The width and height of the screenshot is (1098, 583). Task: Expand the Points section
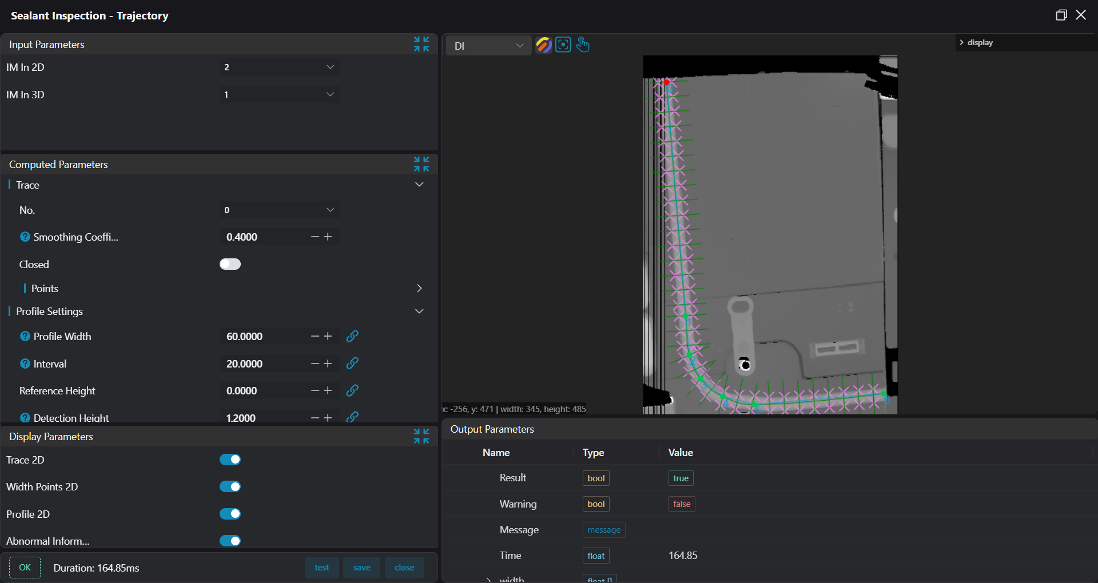coord(419,288)
